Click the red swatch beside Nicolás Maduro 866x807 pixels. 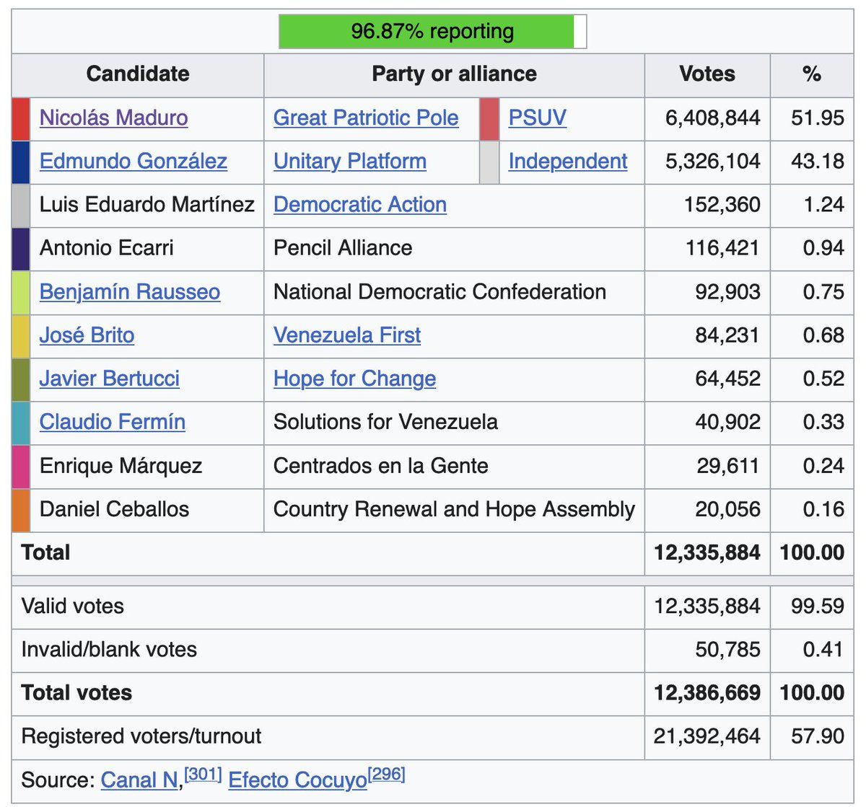21,118
